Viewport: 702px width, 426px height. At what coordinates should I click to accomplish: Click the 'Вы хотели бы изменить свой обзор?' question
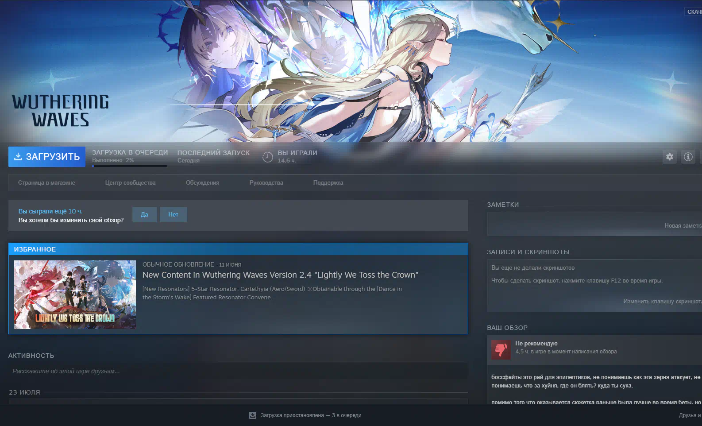[71, 220]
